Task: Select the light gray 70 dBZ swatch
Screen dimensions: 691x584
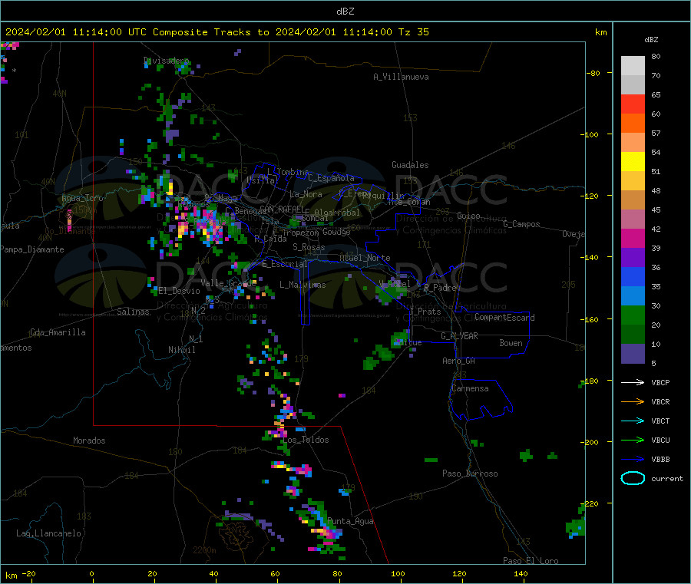Action: (633, 66)
